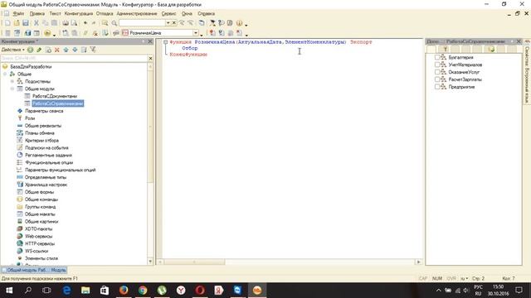Open the Администрирование menu
The height and width of the screenshot is (298, 531).
click(x=137, y=13)
